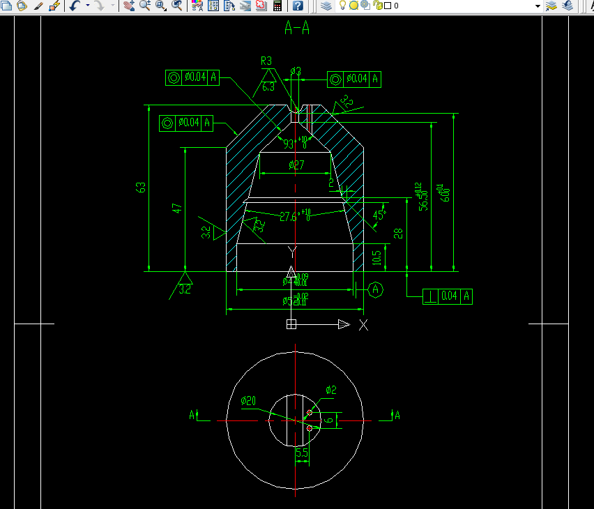Toggle viewport freeze icon for layer 0
594x509 pixels.
click(x=365, y=6)
